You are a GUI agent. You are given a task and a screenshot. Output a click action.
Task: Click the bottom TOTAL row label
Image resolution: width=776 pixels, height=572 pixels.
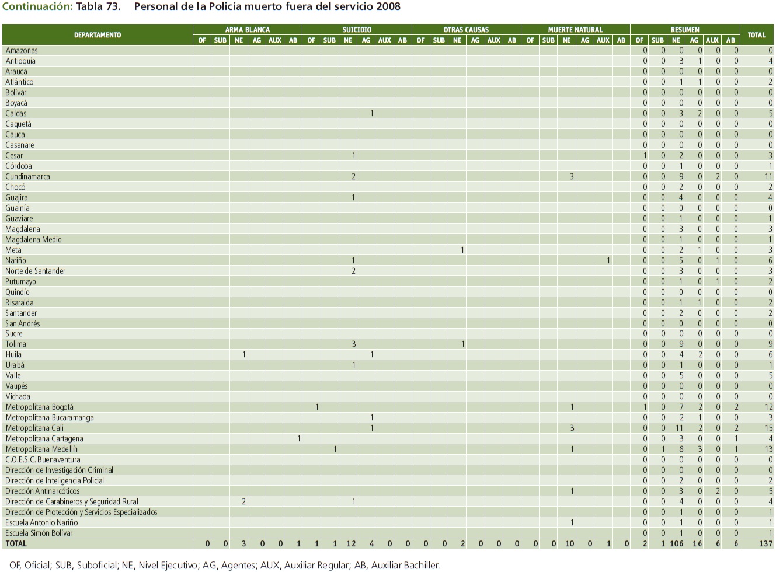[16, 543]
